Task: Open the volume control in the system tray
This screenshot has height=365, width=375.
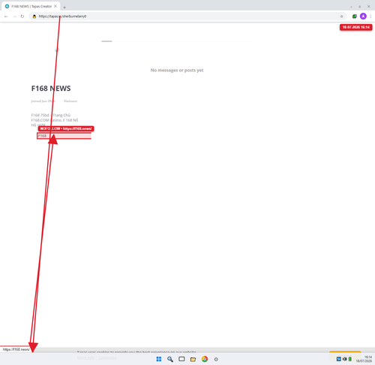Action: [344, 359]
